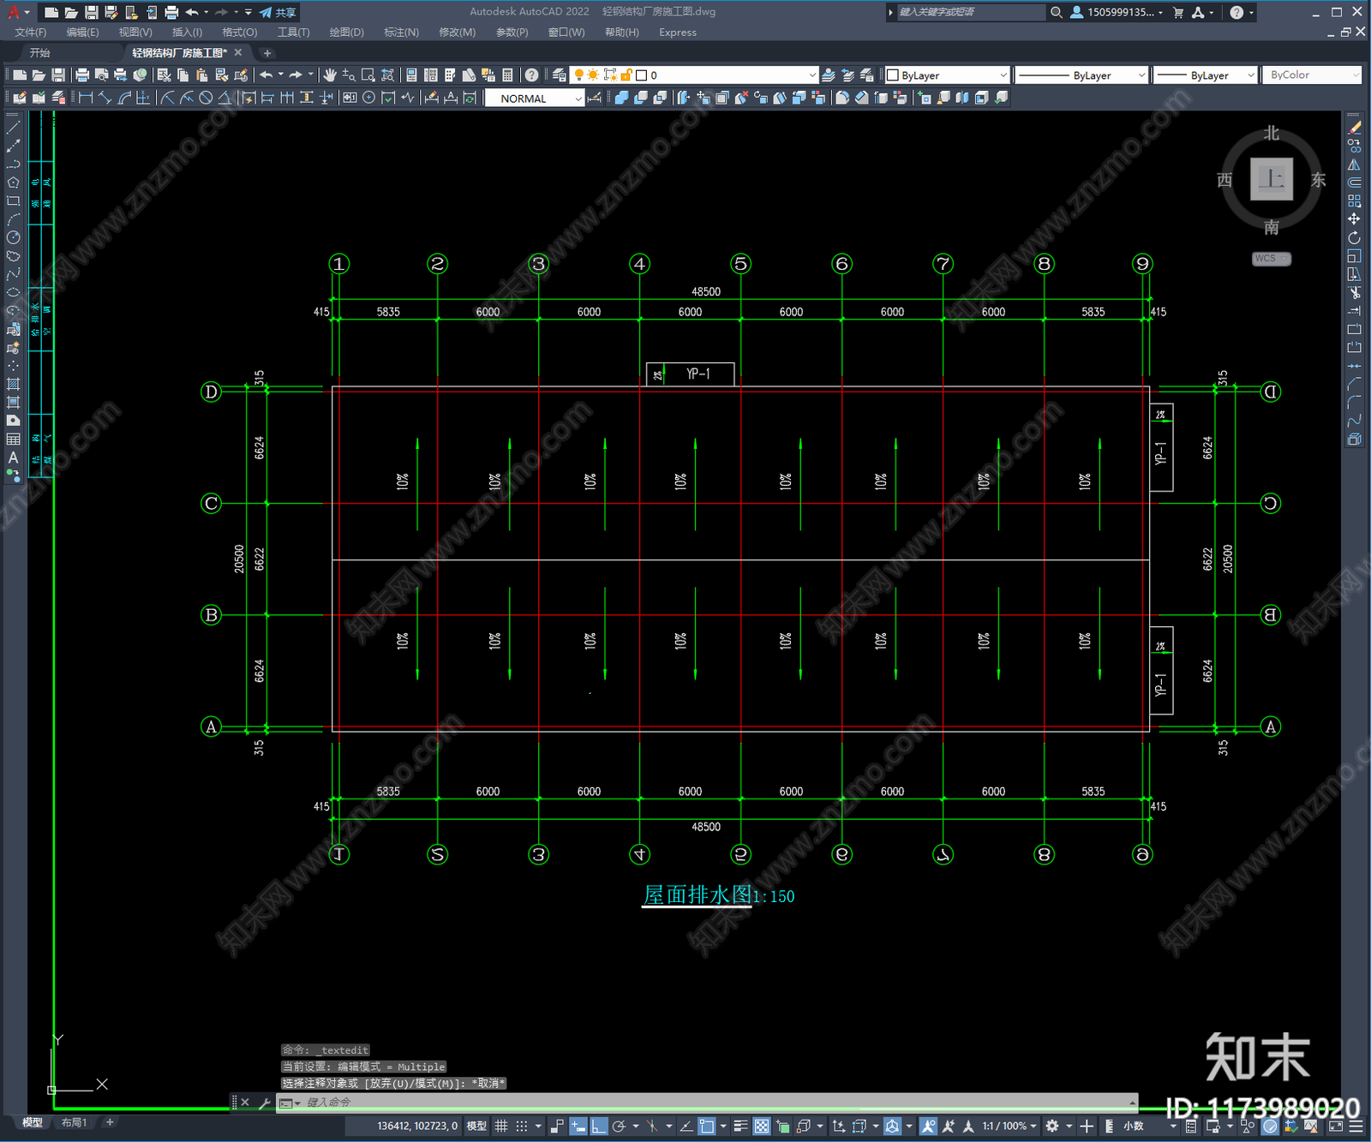Select the Polygon draw tool
Viewport: 1371px width, 1142px height.
click(13, 182)
